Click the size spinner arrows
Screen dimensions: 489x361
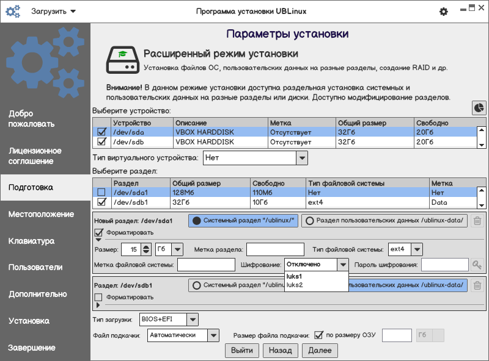click(x=145, y=249)
